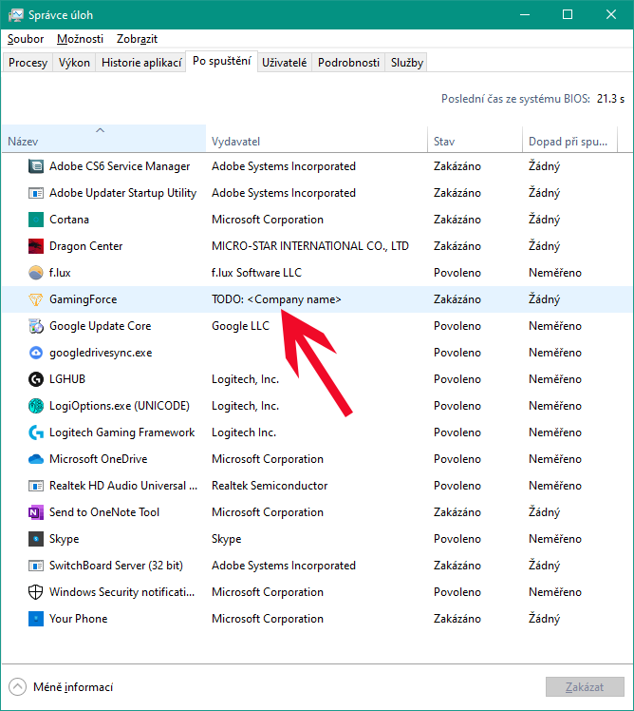
Task: Select the googledrivesync.exe icon
Action: pyautogui.click(x=36, y=353)
